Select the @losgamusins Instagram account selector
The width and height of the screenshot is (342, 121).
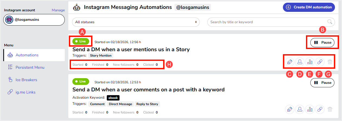coord(34,20)
